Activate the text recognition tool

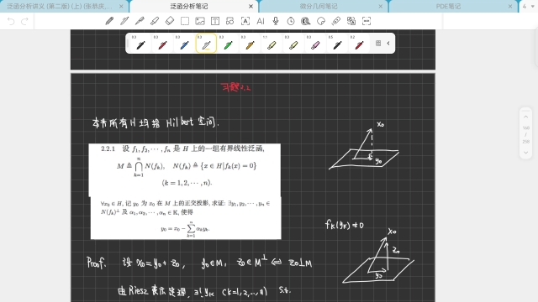tap(245, 21)
